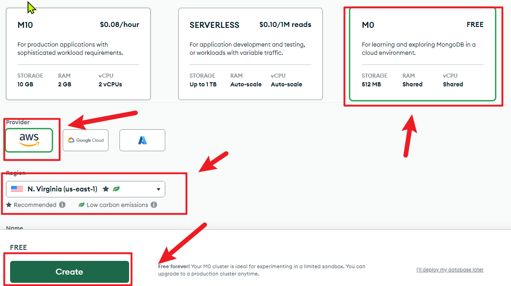Click the "512 MB" storage value
This screenshot has width=511, height=286.
point(371,84)
